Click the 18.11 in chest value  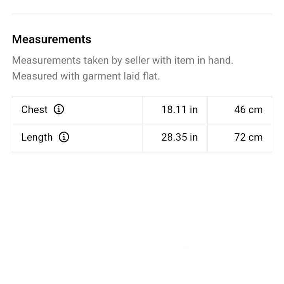tap(179, 110)
